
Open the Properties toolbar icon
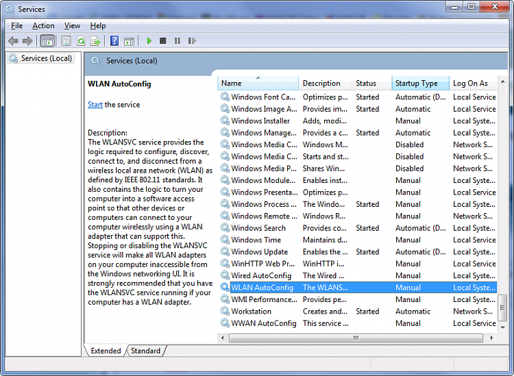pos(66,41)
